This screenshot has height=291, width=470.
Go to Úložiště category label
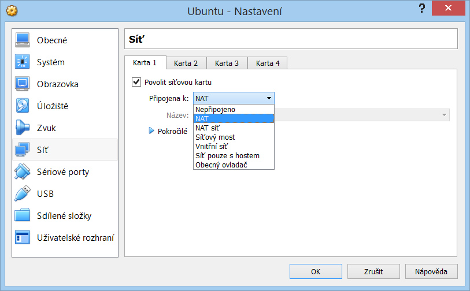pyautogui.click(x=53, y=106)
